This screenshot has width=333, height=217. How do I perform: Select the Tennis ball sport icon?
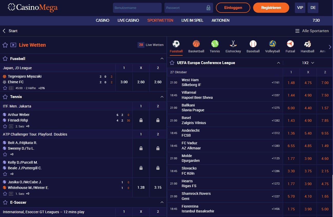click(215, 44)
